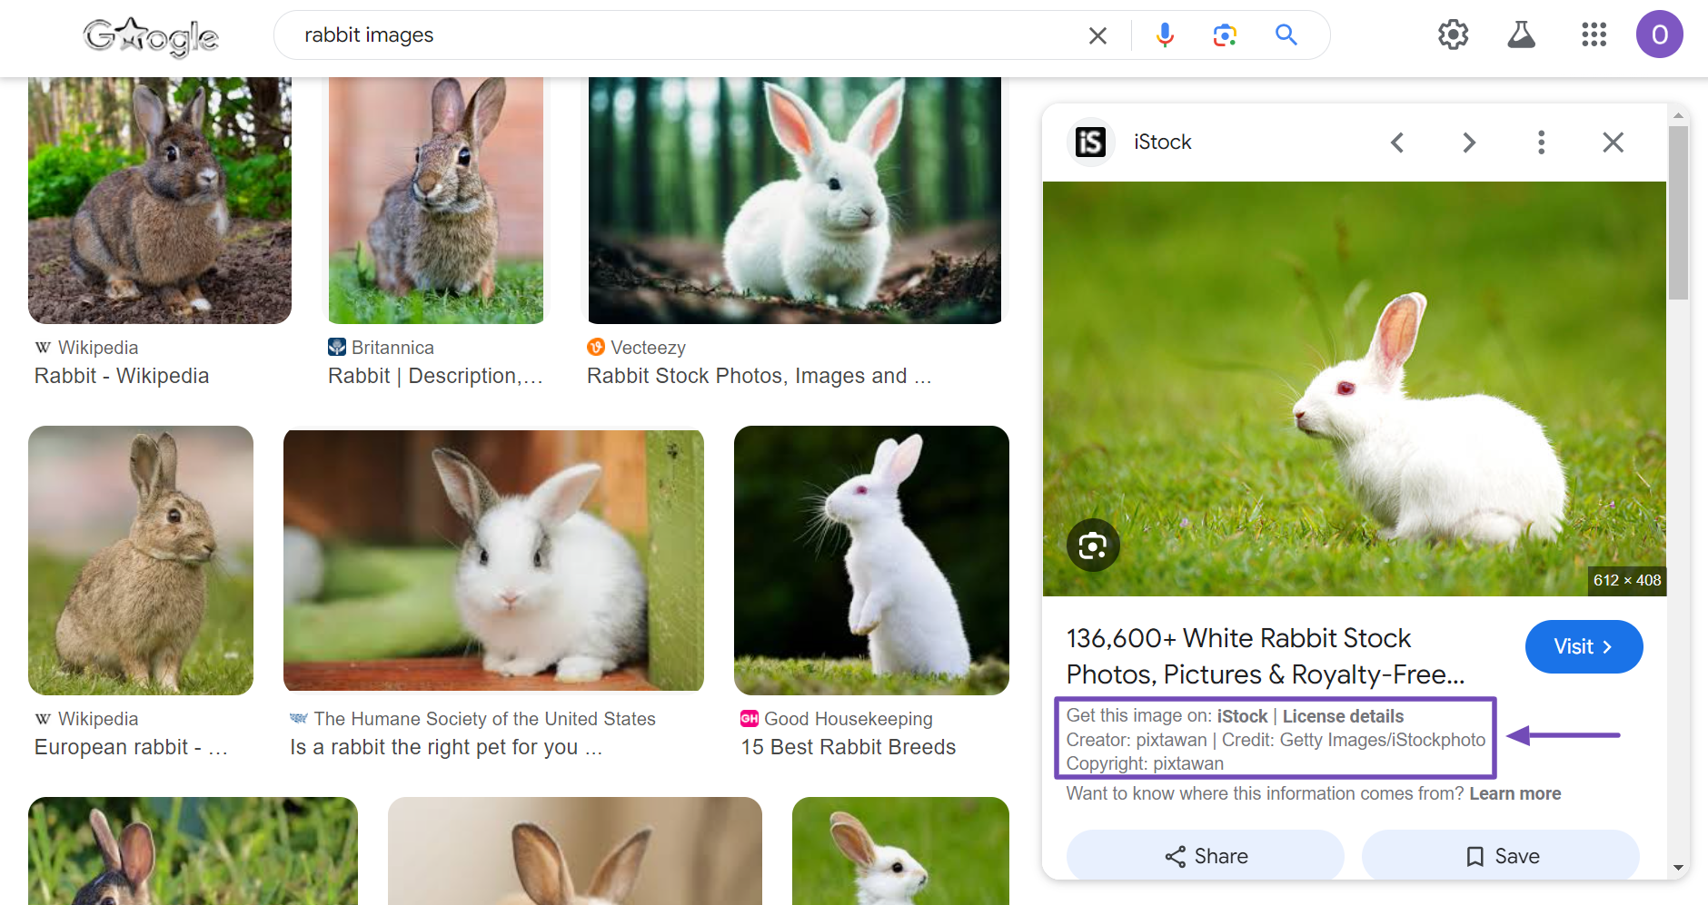Click the preview panel scrollbar thumb
Screen dimensions: 1708x905
click(1678, 212)
